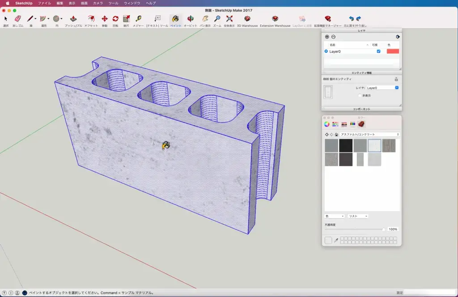The height and width of the screenshot is (297, 458).
Task: Click the Redo arrow in toolbar
Action: (358, 19)
